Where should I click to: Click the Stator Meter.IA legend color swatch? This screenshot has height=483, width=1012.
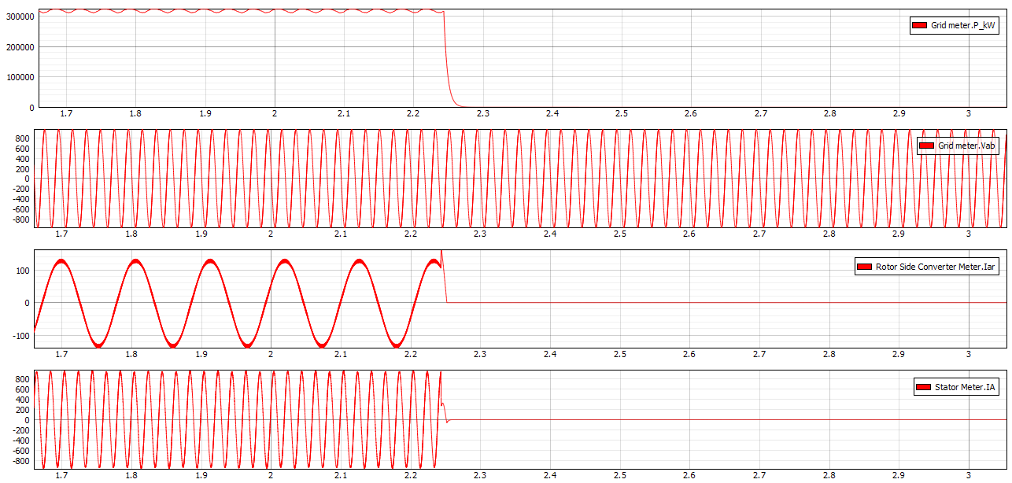pyautogui.click(x=922, y=387)
